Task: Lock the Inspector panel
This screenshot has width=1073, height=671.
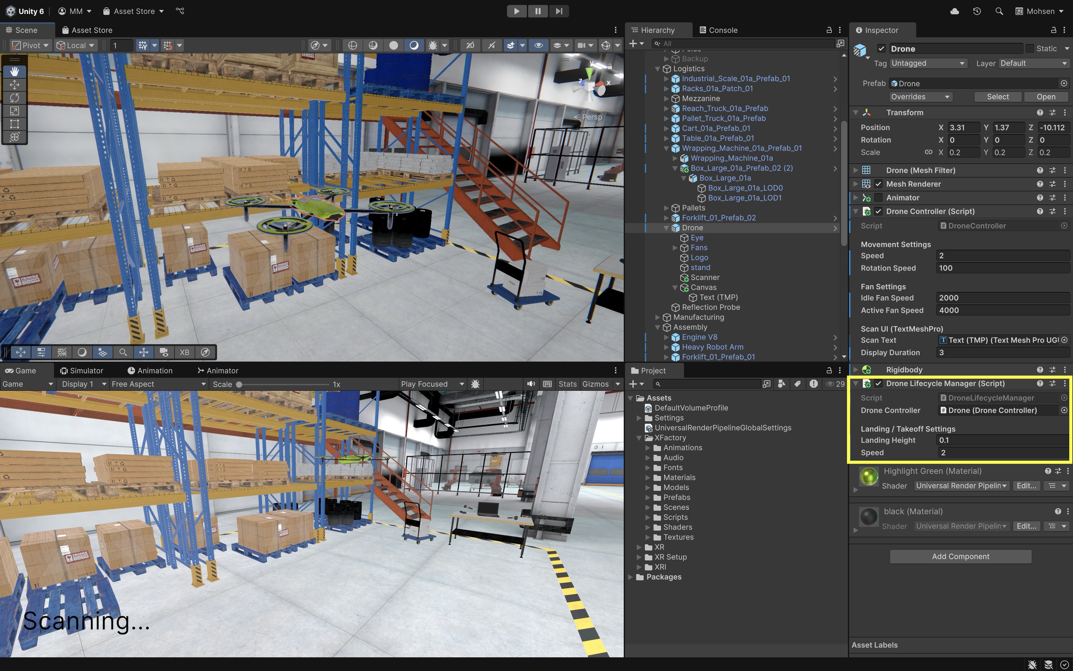Action: pyautogui.click(x=1053, y=30)
